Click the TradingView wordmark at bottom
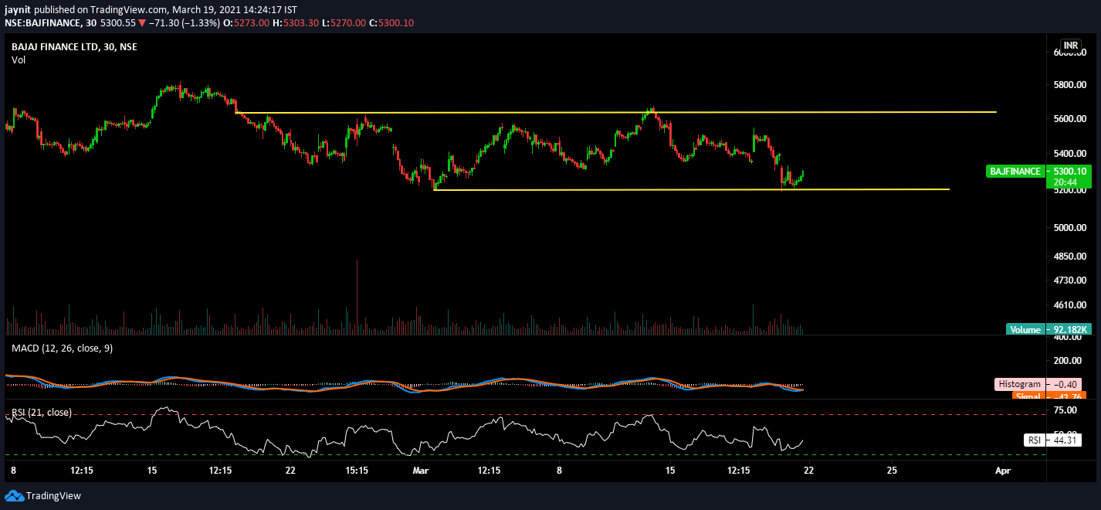 pyautogui.click(x=53, y=496)
